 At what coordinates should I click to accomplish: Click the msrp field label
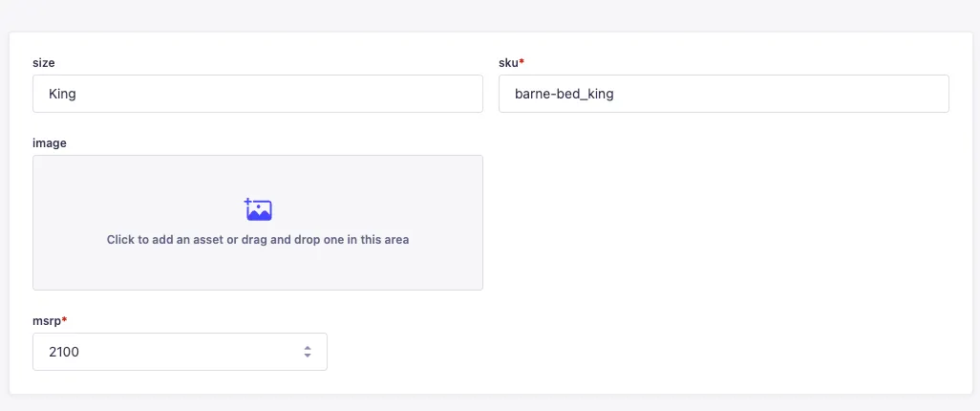[47, 320]
